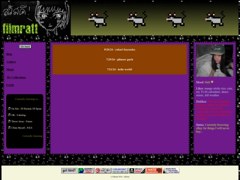Click the red Dislikes paragraph text
This screenshot has height=180, width=240.
click(x=214, y=110)
